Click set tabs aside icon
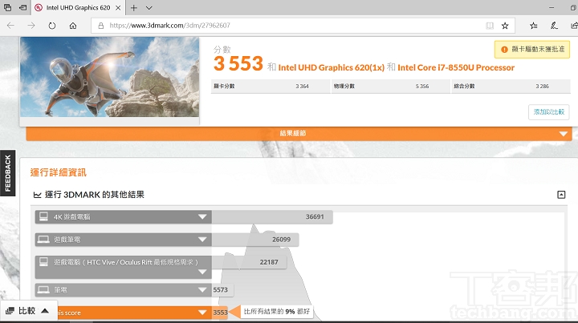The height and width of the screenshot is (323, 578). tap(22, 7)
